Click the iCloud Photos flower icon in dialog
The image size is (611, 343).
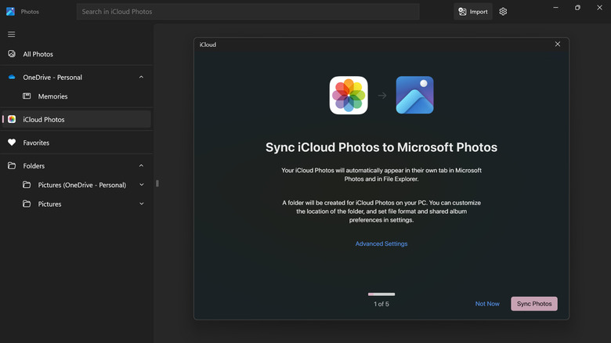(349, 96)
